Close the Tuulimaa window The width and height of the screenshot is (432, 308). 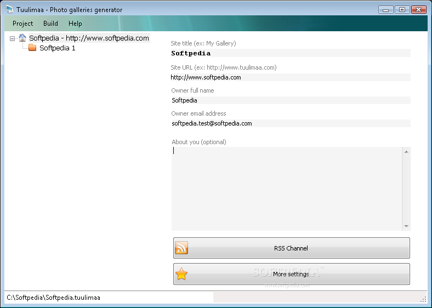coord(418,10)
